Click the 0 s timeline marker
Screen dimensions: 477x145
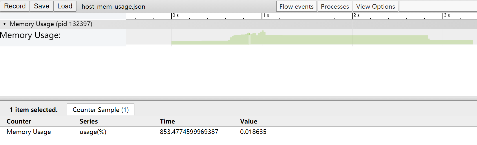coord(176,15)
